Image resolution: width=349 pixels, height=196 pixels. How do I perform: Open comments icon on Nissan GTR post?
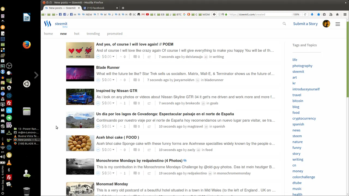(x=135, y=103)
